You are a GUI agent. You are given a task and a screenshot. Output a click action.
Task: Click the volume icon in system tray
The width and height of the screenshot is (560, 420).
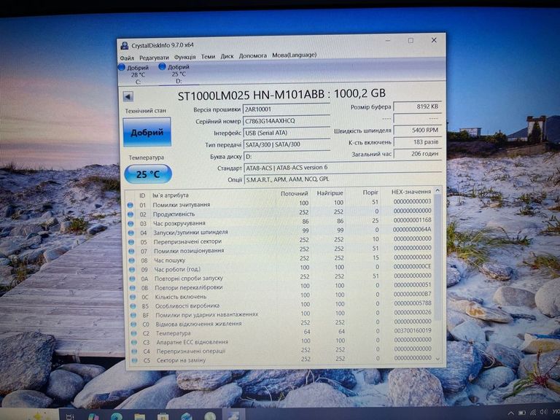tap(544, 413)
